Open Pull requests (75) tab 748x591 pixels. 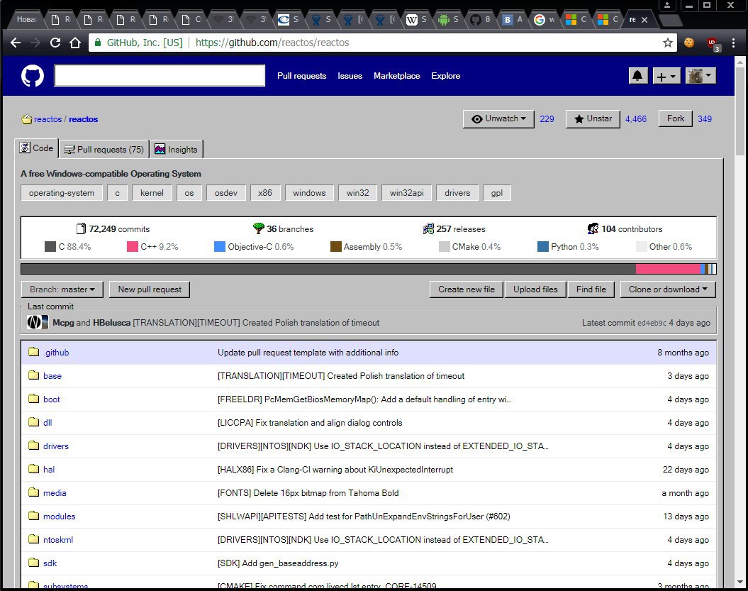point(104,150)
